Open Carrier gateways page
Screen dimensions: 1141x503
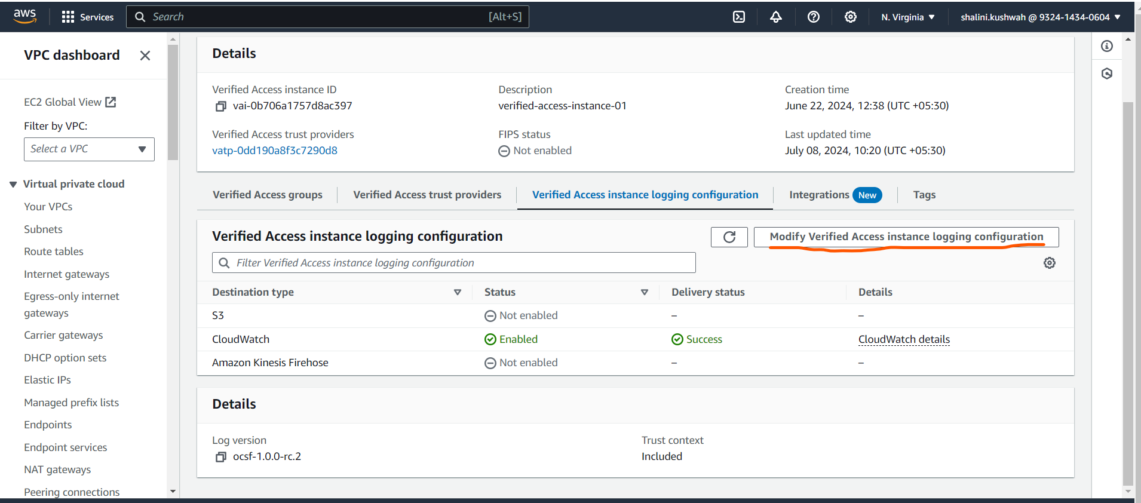tap(63, 335)
